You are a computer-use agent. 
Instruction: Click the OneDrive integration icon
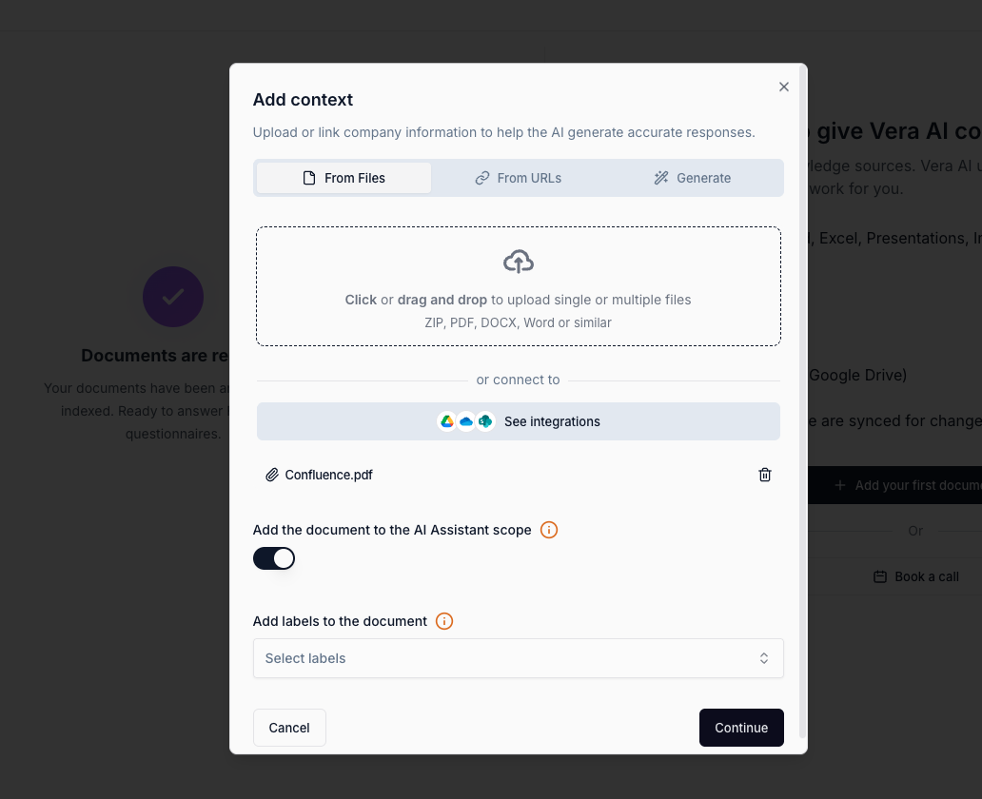[x=464, y=421]
